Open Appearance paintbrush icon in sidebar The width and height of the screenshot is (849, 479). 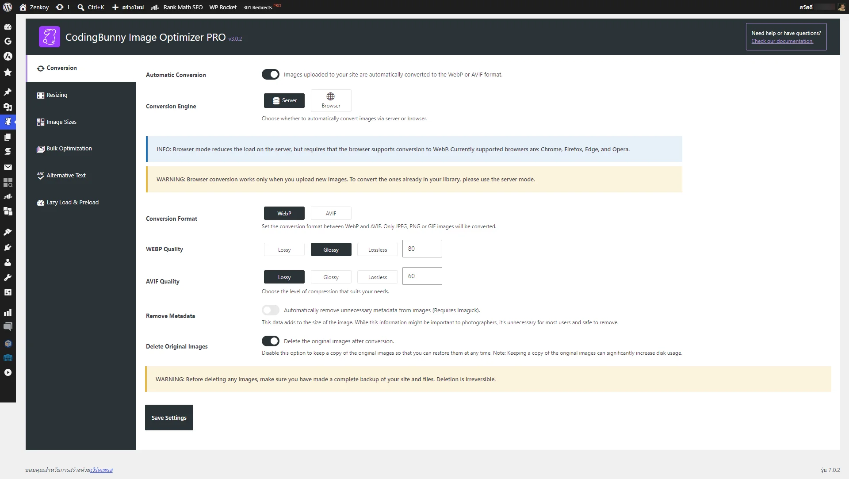coord(8,232)
